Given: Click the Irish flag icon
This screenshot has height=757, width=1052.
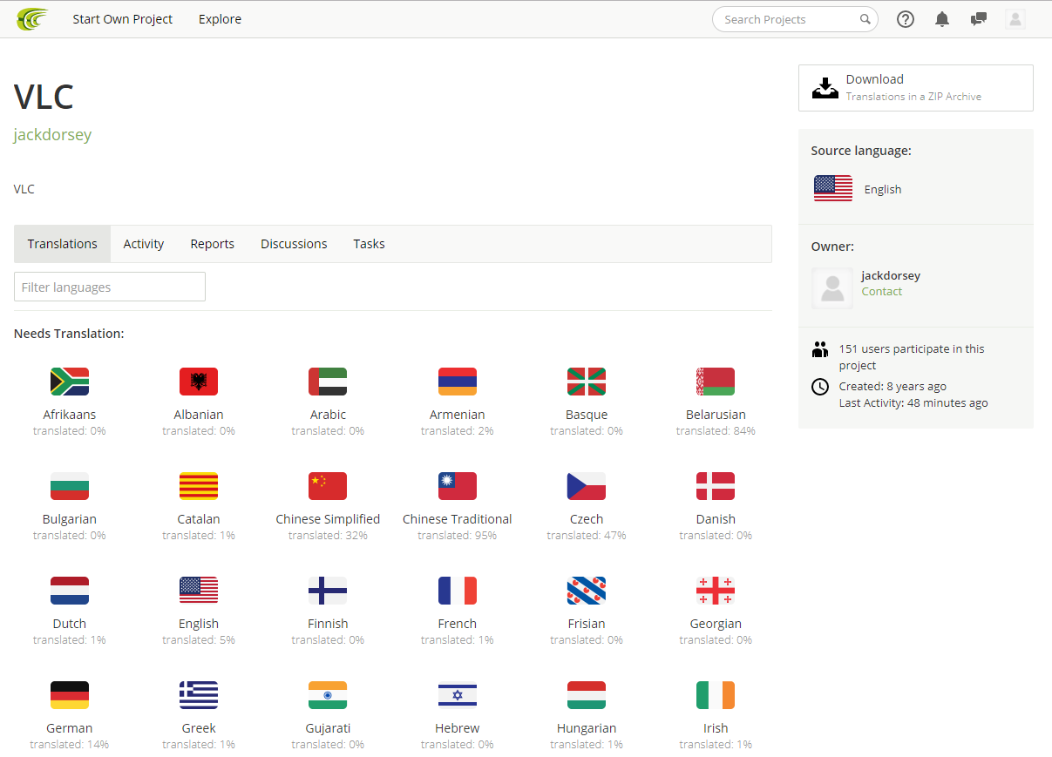Looking at the screenshot, I should point(716,695).
